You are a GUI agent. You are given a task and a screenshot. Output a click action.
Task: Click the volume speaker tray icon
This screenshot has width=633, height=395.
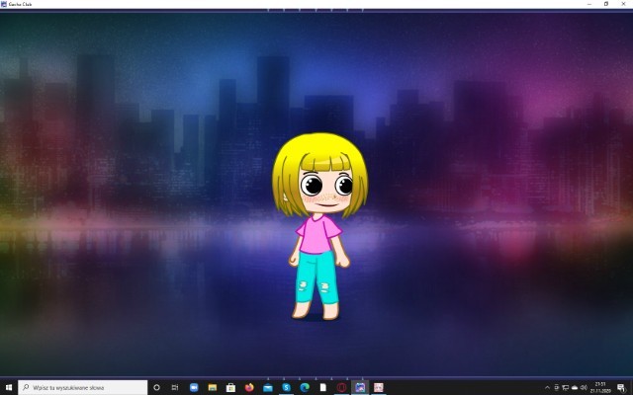pos(584,387)
